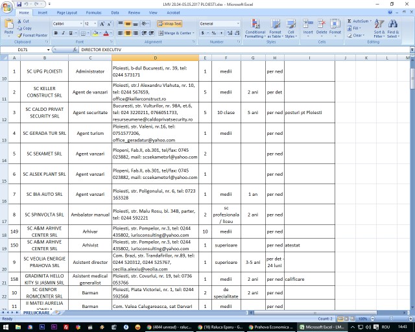Open Sort & Filter menu
Image resolution: width=415 pixels, height=332 pixels.
click(x=379, y=29)
